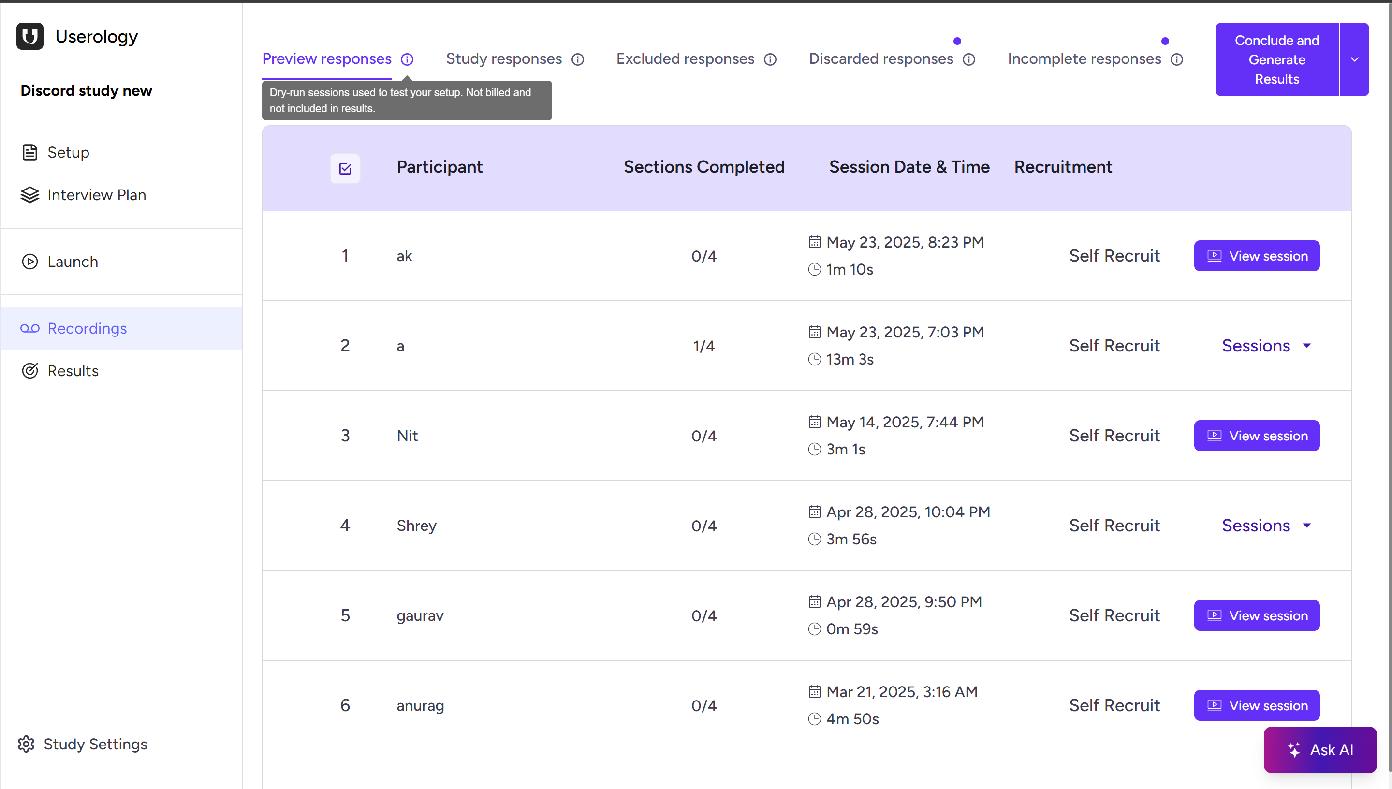1392x789 pixels.
Task: Click the calendar icon on ak's session row
Action: coord(814,242)
